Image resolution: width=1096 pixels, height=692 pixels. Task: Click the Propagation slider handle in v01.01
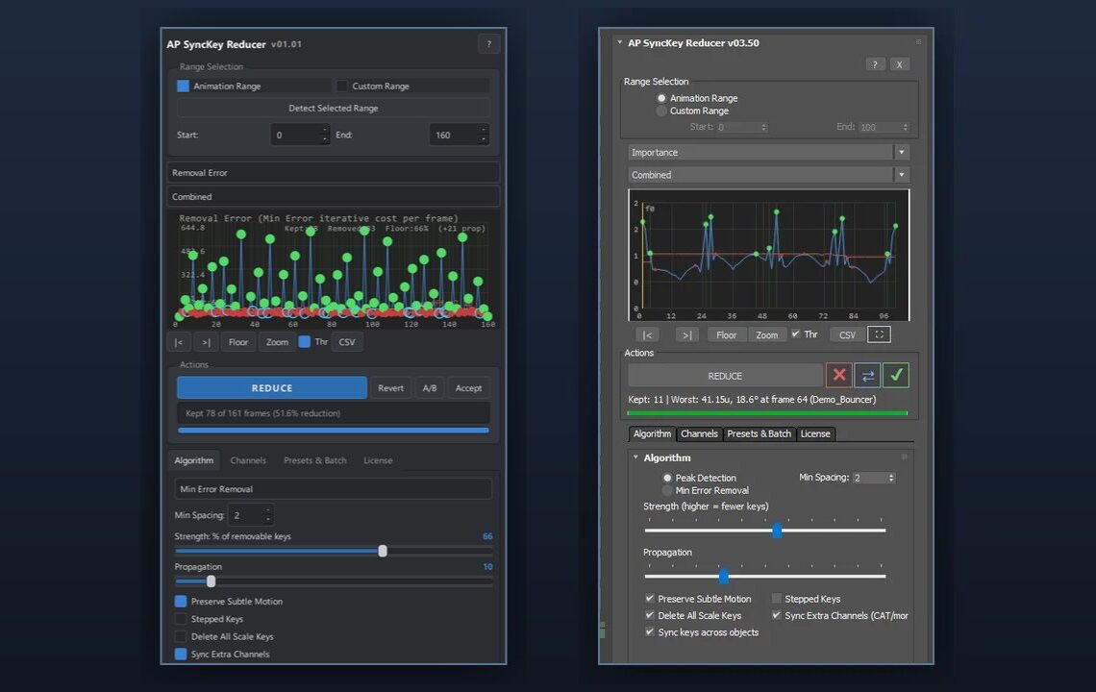[x=212, y=581]
